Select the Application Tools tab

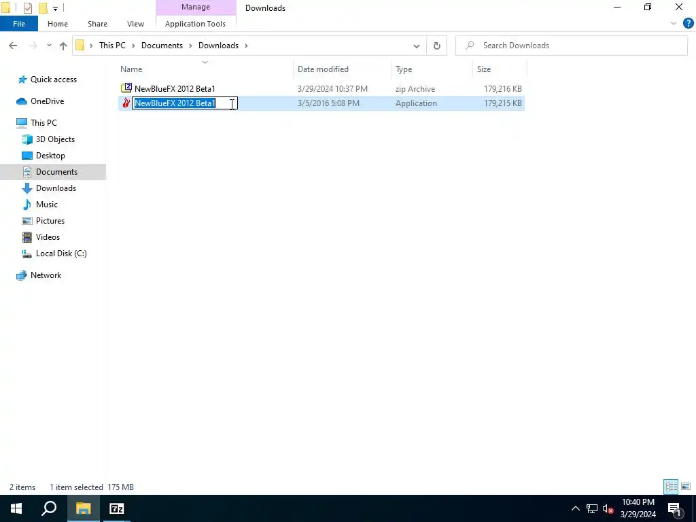[195, 24]
